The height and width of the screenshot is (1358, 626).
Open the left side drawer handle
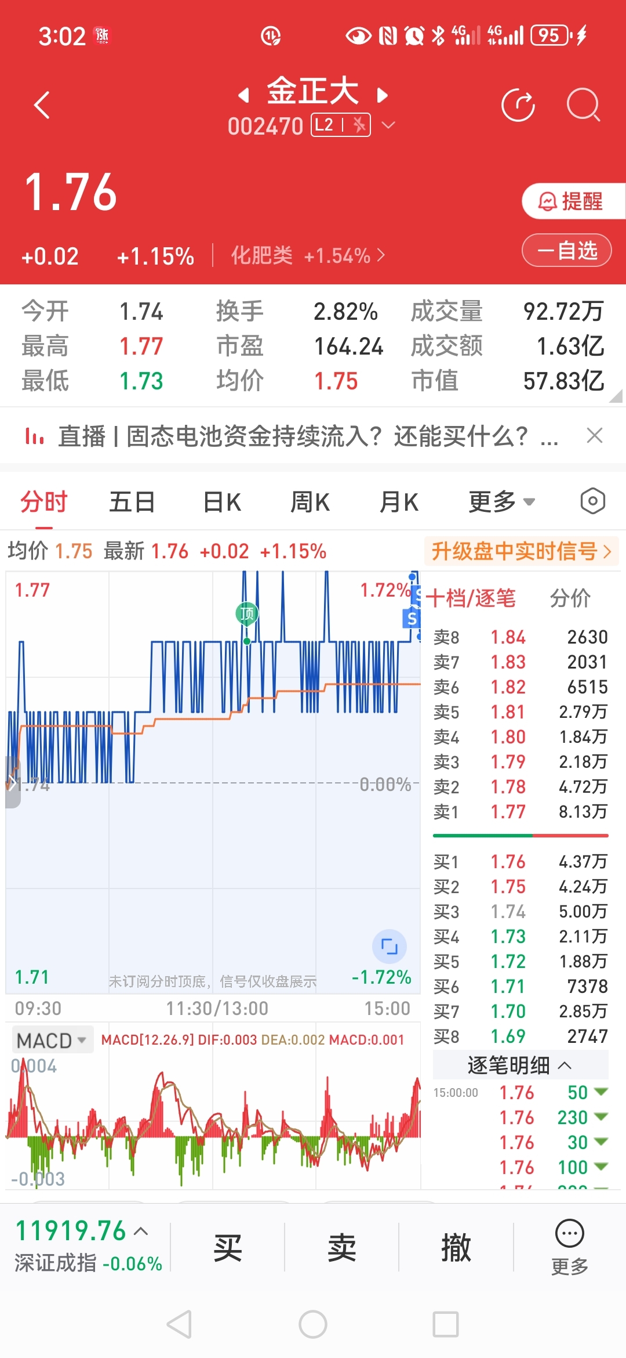[x=13, y=782]
